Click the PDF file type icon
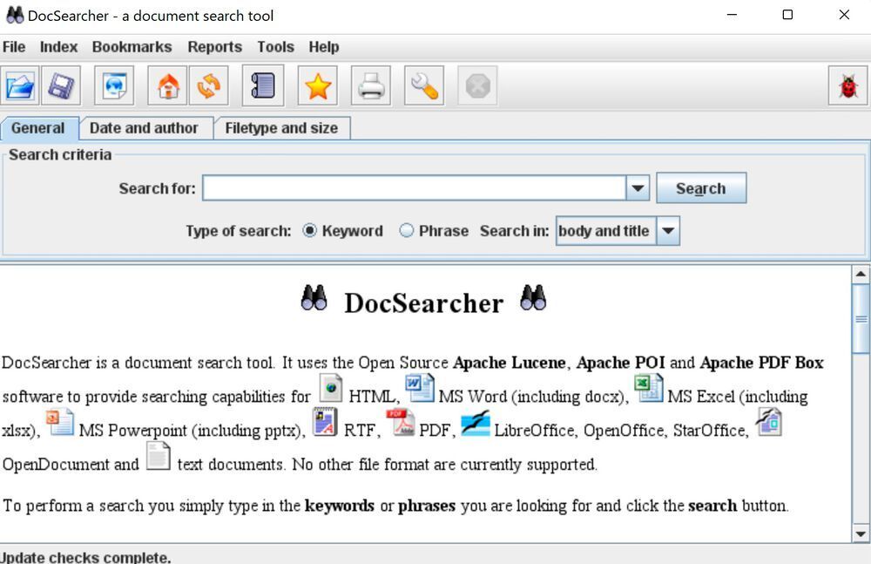 pos(401,422)
